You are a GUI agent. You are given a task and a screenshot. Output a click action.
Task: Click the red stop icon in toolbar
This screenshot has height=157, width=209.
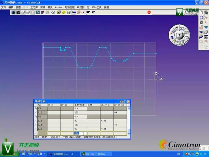tap(149, 12)
